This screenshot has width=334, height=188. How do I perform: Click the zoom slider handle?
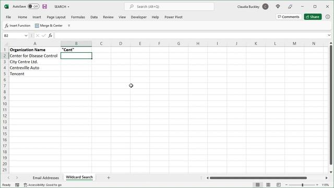(x=303, y=185)
